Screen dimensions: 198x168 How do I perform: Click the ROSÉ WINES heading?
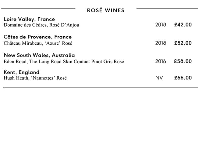106,10
